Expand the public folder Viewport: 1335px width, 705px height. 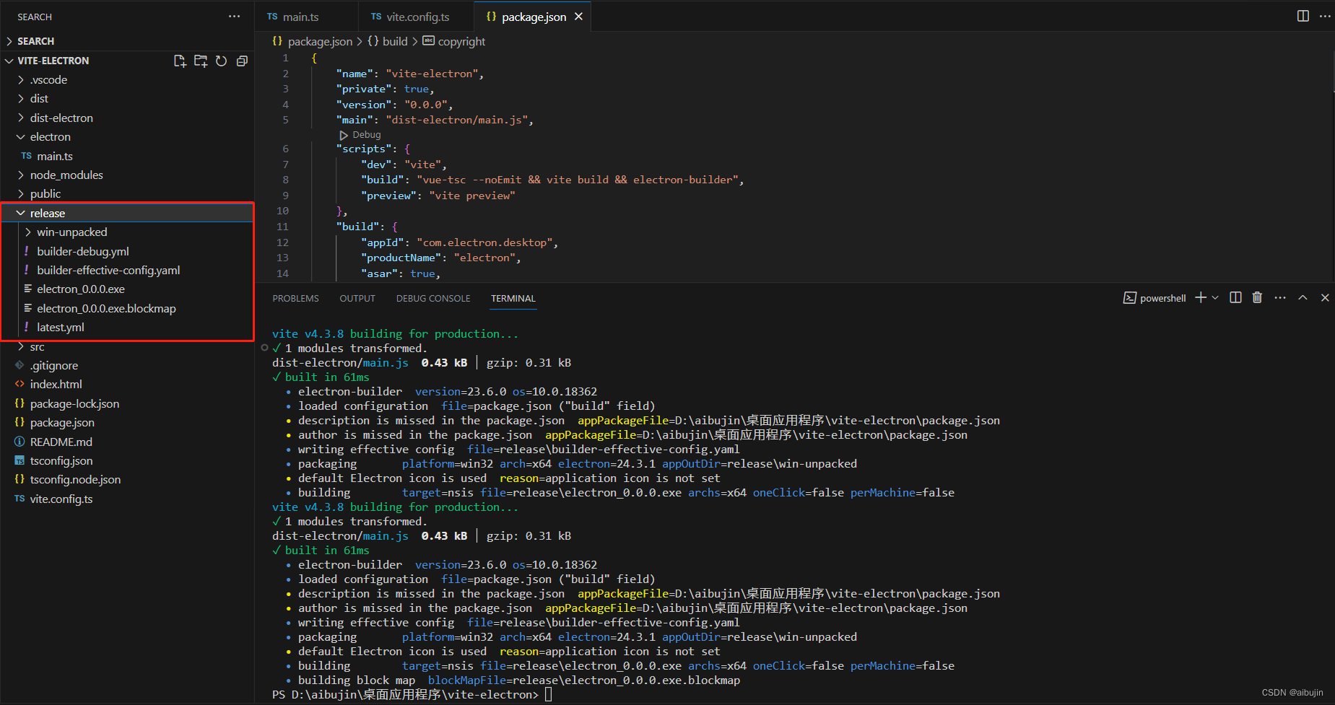[127, 193]
